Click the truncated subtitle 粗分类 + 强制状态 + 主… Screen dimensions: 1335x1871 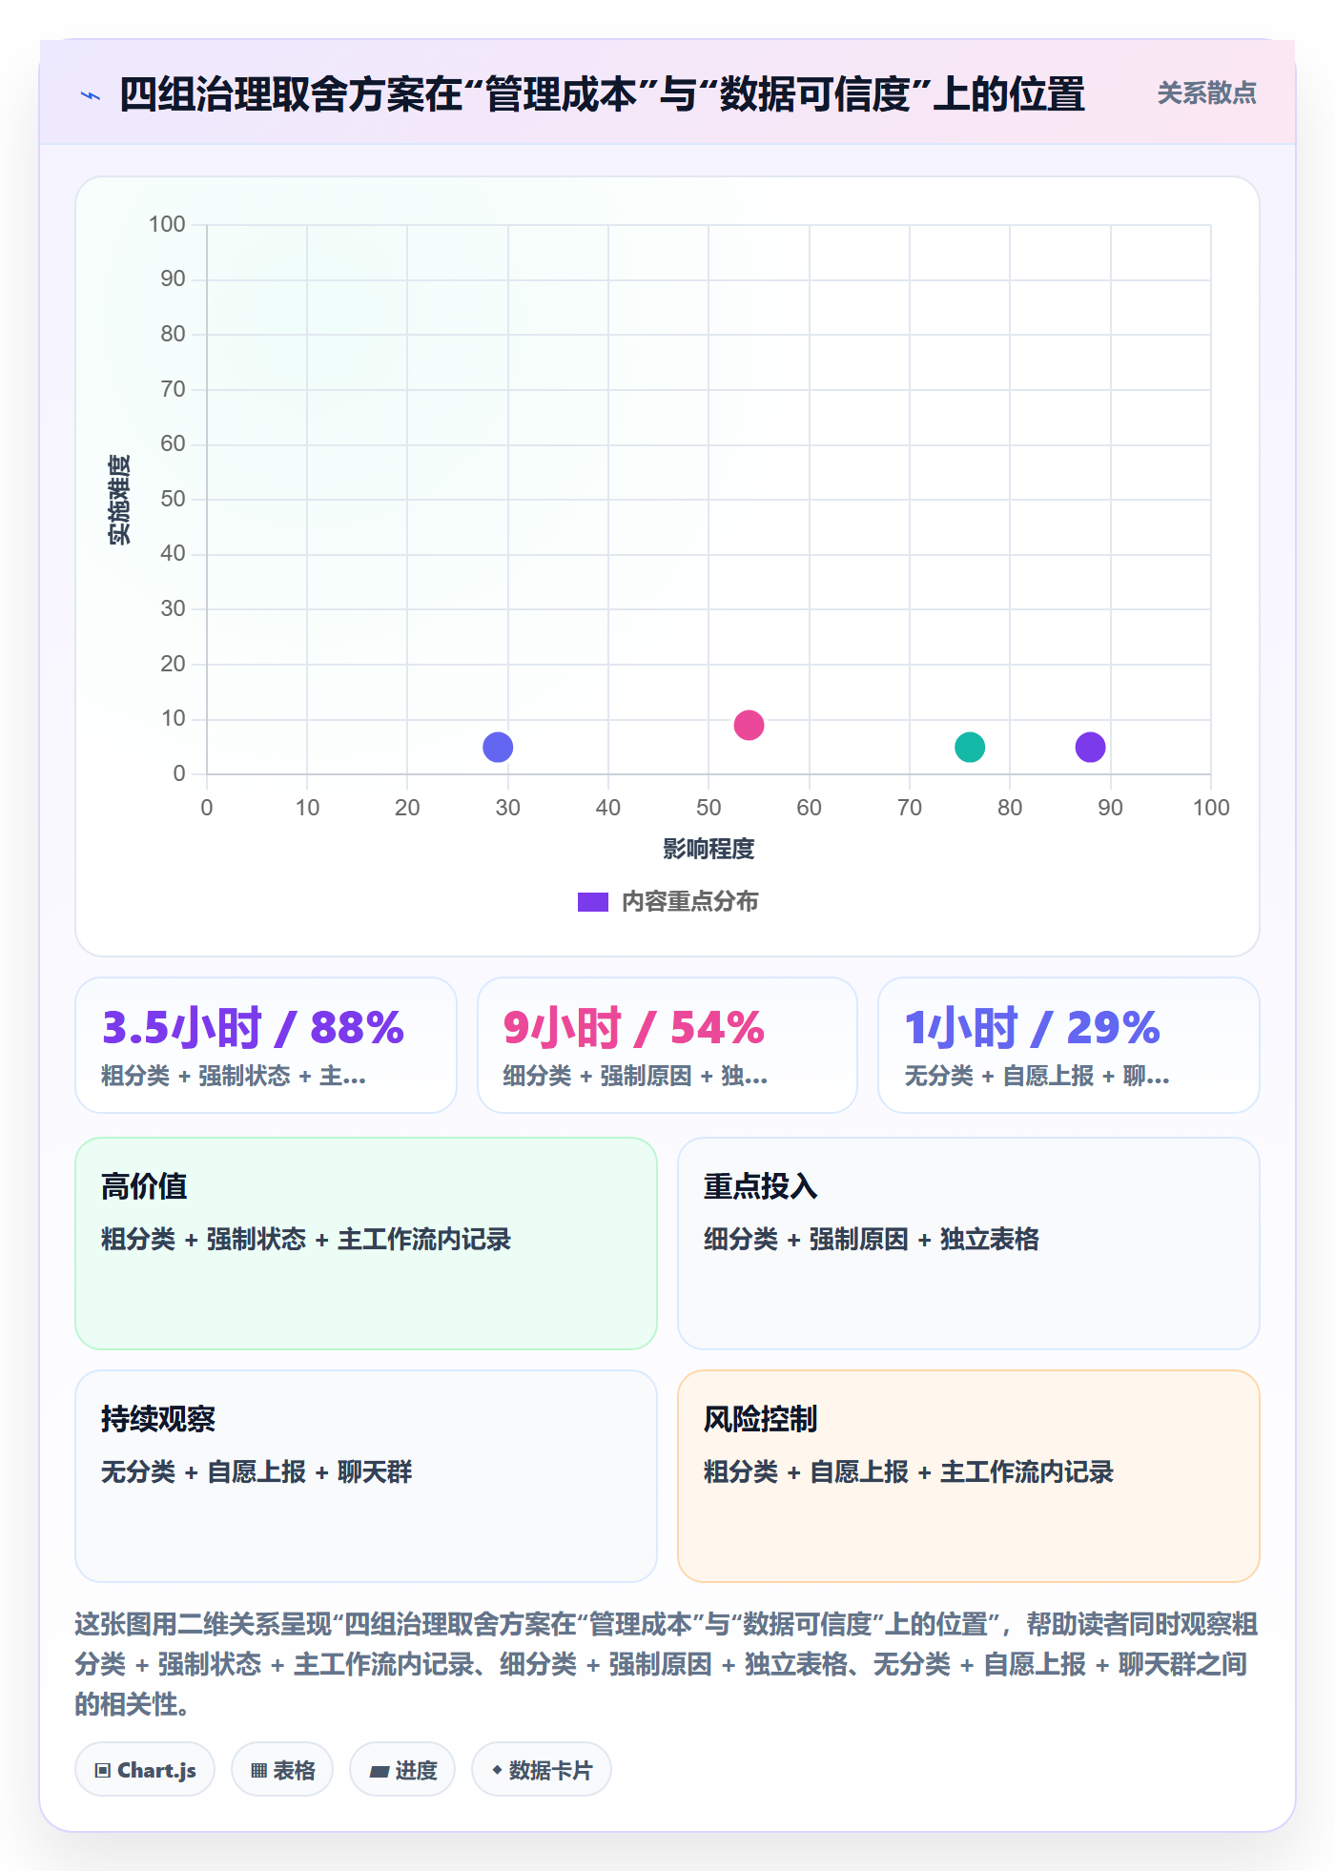click(234, 1076)
